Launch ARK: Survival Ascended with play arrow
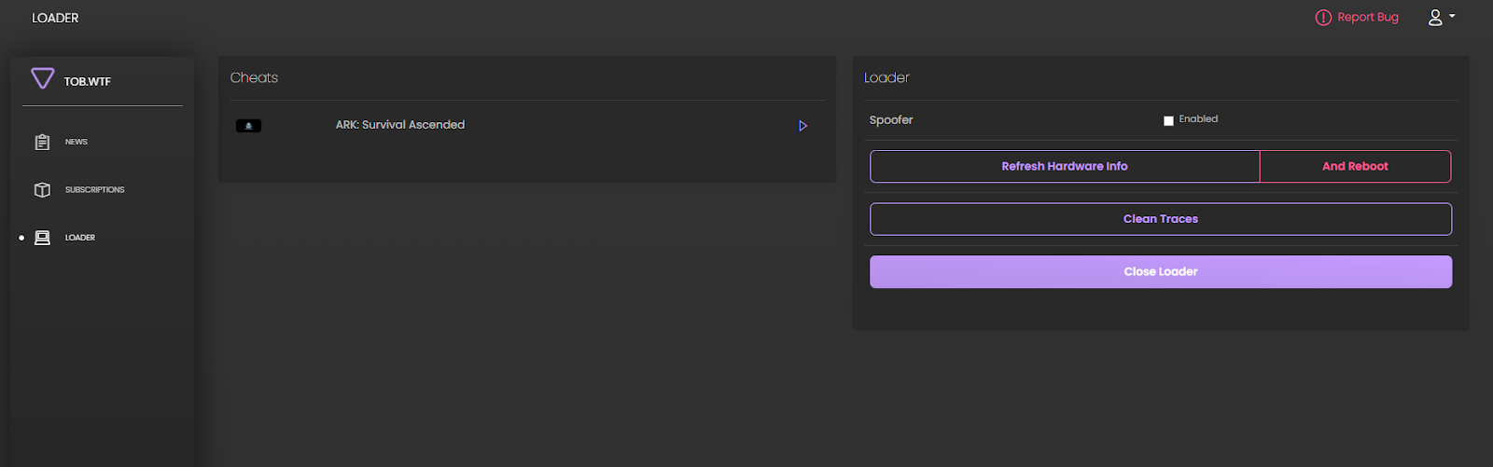 click(802, 126)
